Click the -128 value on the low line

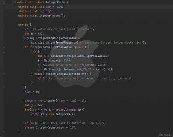coord(59,7)
